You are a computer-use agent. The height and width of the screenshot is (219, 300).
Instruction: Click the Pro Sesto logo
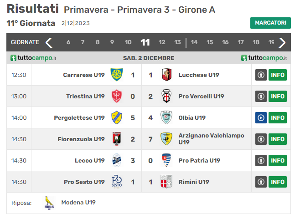[117, 182]
